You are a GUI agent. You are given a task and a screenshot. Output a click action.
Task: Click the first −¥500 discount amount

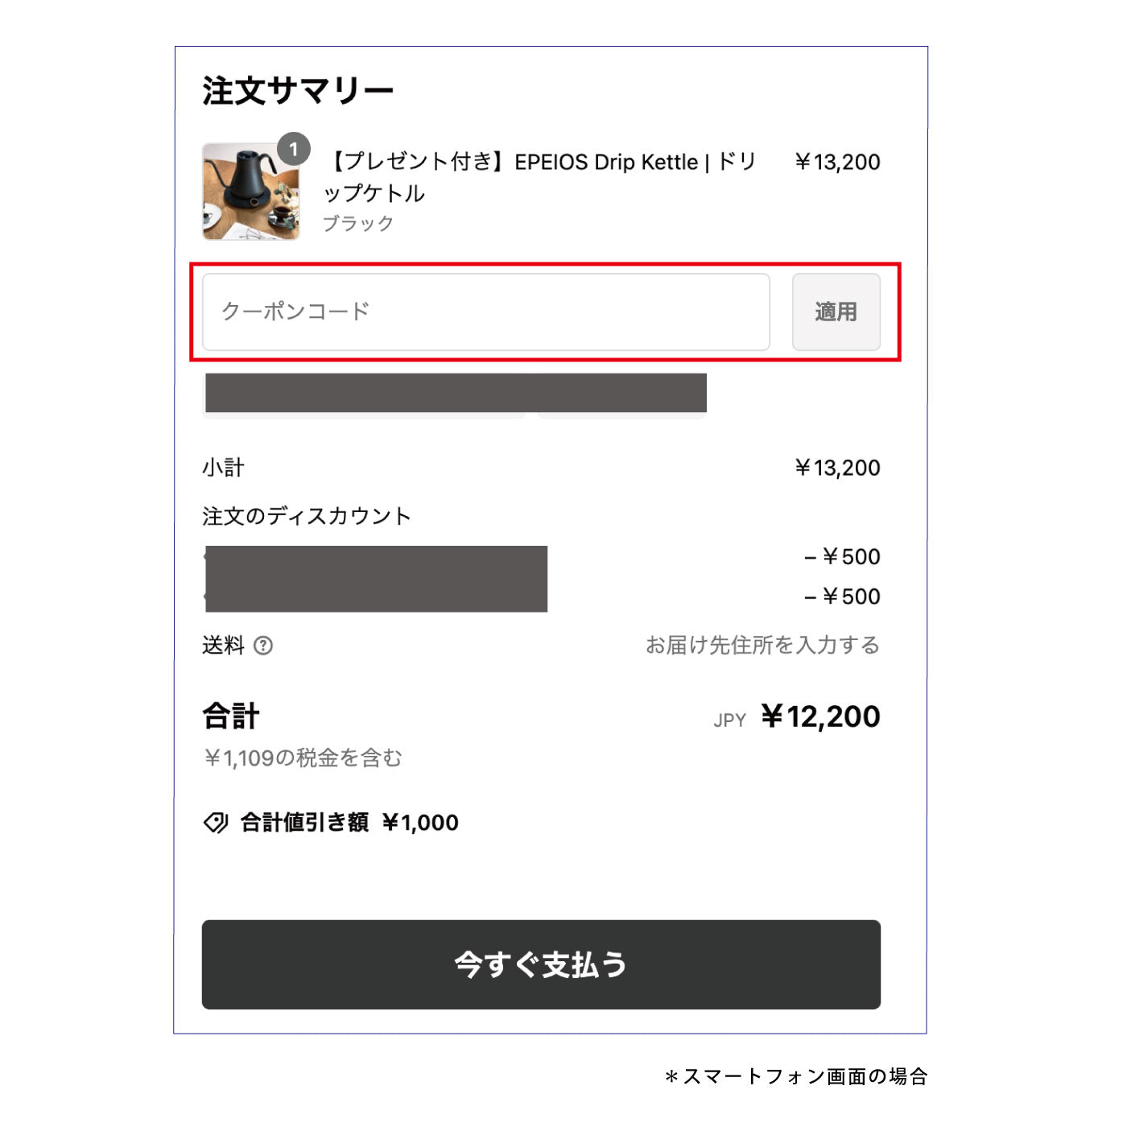click(842, 556)
